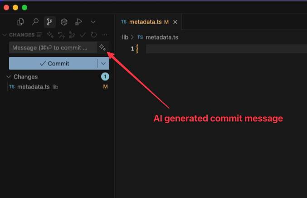Open the Commit button dropdown arrow

pos(103,64)
